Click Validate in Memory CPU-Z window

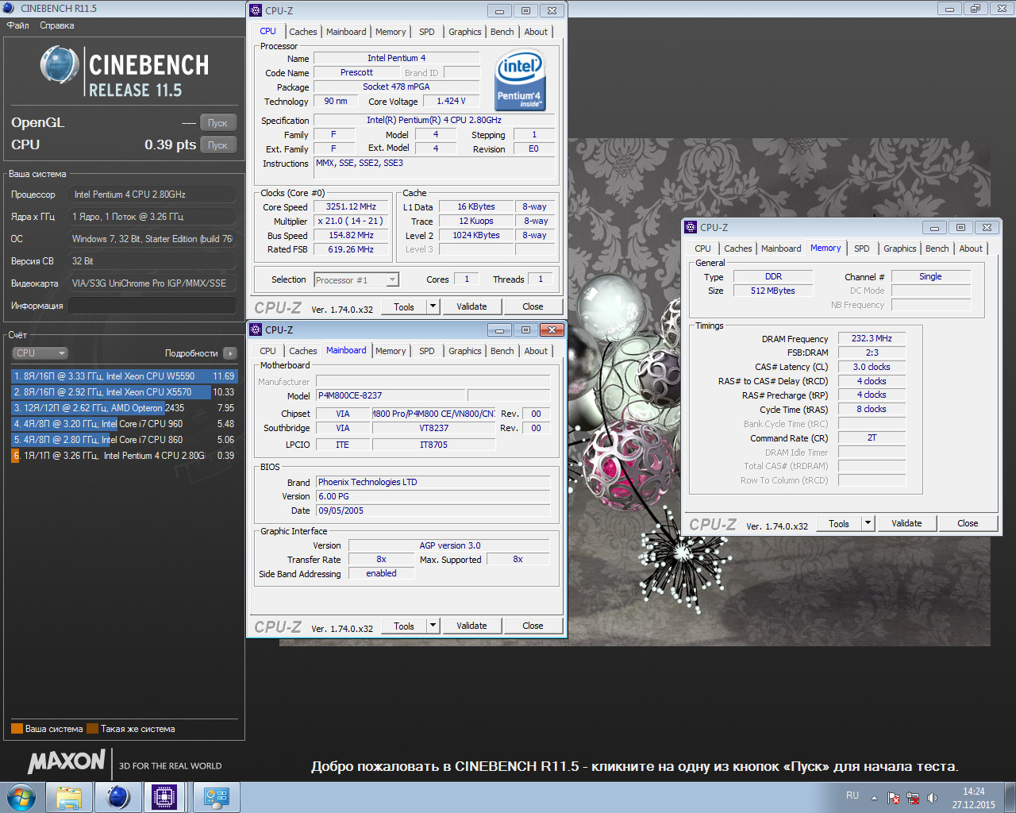click(x=906, y=523)
